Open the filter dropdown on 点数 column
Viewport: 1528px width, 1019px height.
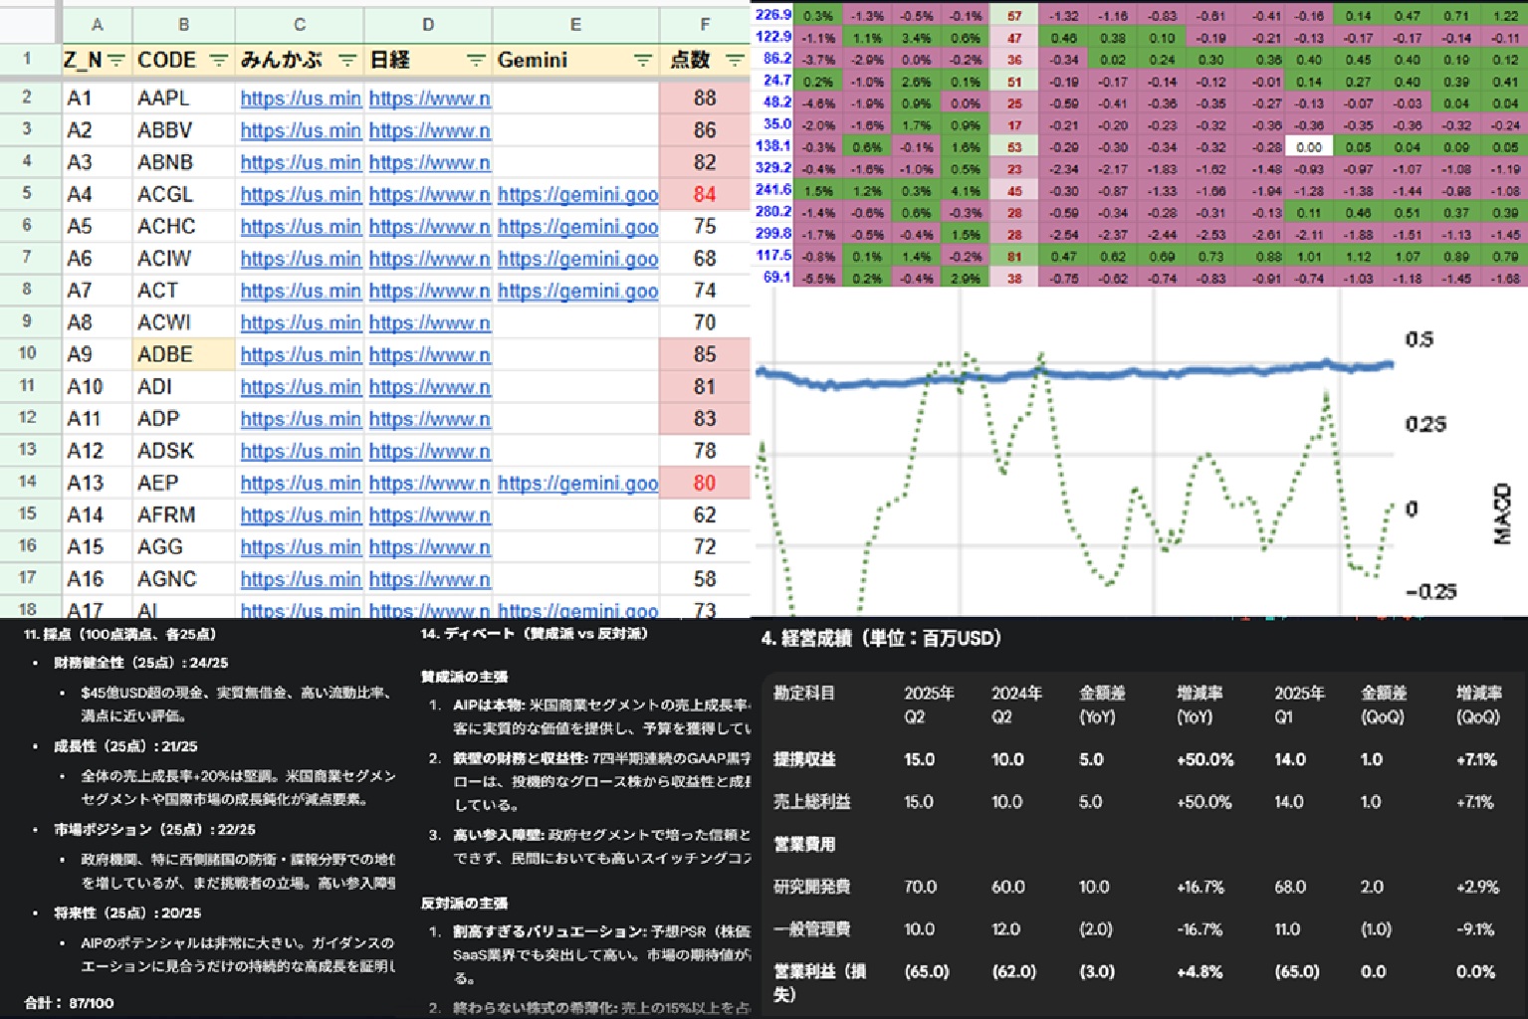733,60
